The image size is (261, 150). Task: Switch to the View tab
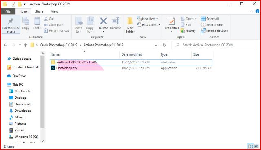tap(54, 11)
